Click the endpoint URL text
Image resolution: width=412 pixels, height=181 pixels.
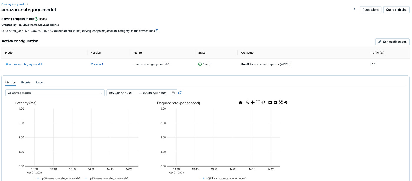pos(82,31)
